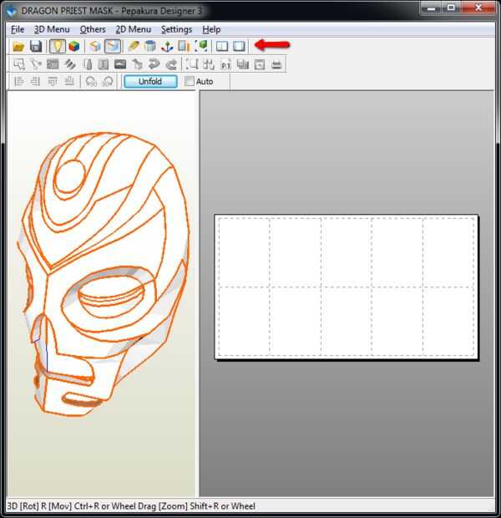The image size is (501, 518).
Task: Click the divider between 3D and 2D views
Action: pos(198,293)
